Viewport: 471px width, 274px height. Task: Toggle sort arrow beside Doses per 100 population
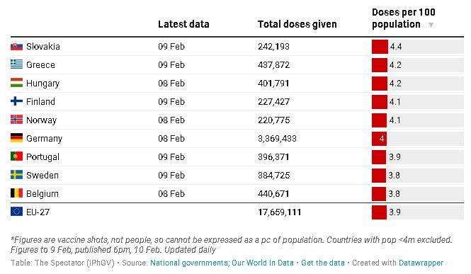(x=431, y=25)
